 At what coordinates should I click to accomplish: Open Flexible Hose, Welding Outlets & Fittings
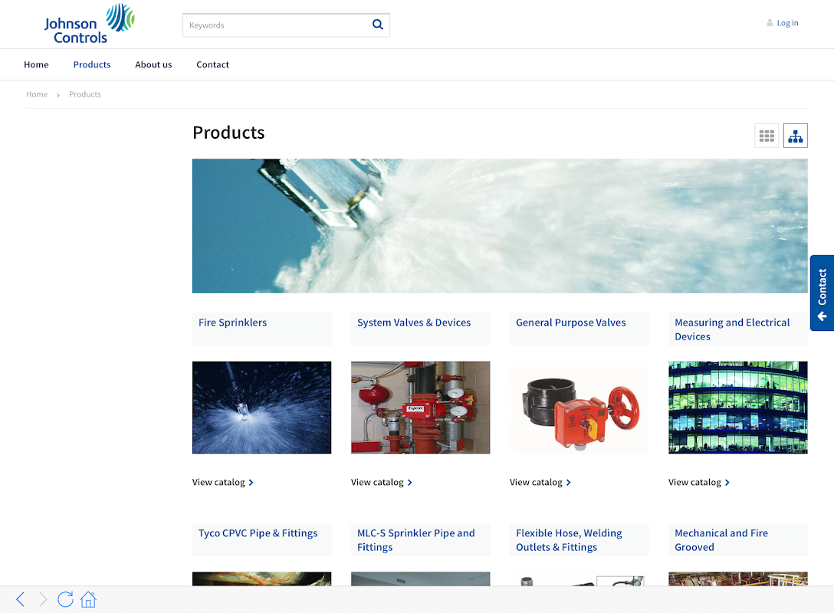569,539
